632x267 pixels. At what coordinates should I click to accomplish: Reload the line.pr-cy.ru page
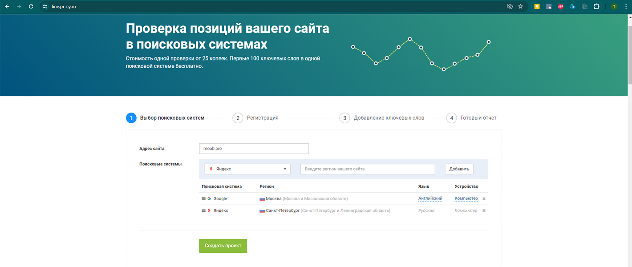[x=31, y=7]
